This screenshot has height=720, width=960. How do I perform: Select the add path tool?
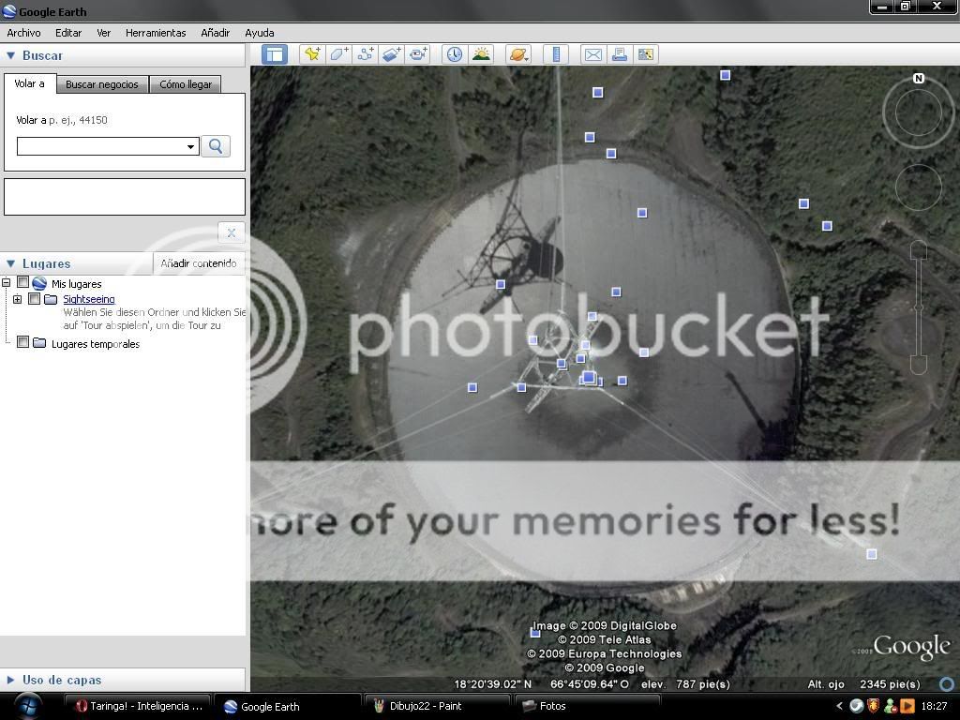[x=366, y=54]
